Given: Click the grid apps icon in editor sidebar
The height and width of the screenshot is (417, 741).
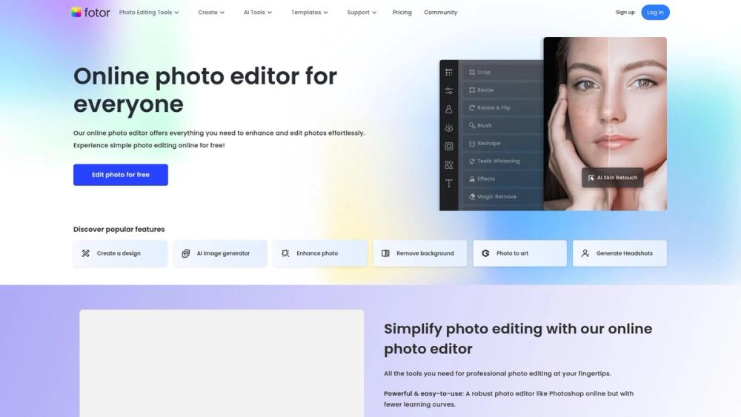Looking at the screenshot, I should click(x=448, y=73).
